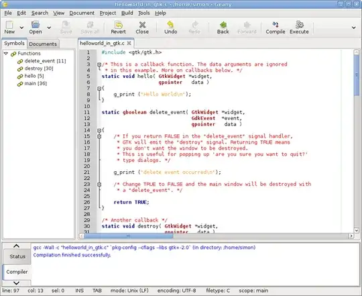Select the helloworld_in_gtk.c editor tab
This screenshot has height=296, width=362.
tap(102, 43)
